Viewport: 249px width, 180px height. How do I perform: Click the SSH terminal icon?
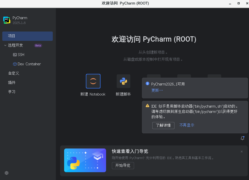click(15, 55)
